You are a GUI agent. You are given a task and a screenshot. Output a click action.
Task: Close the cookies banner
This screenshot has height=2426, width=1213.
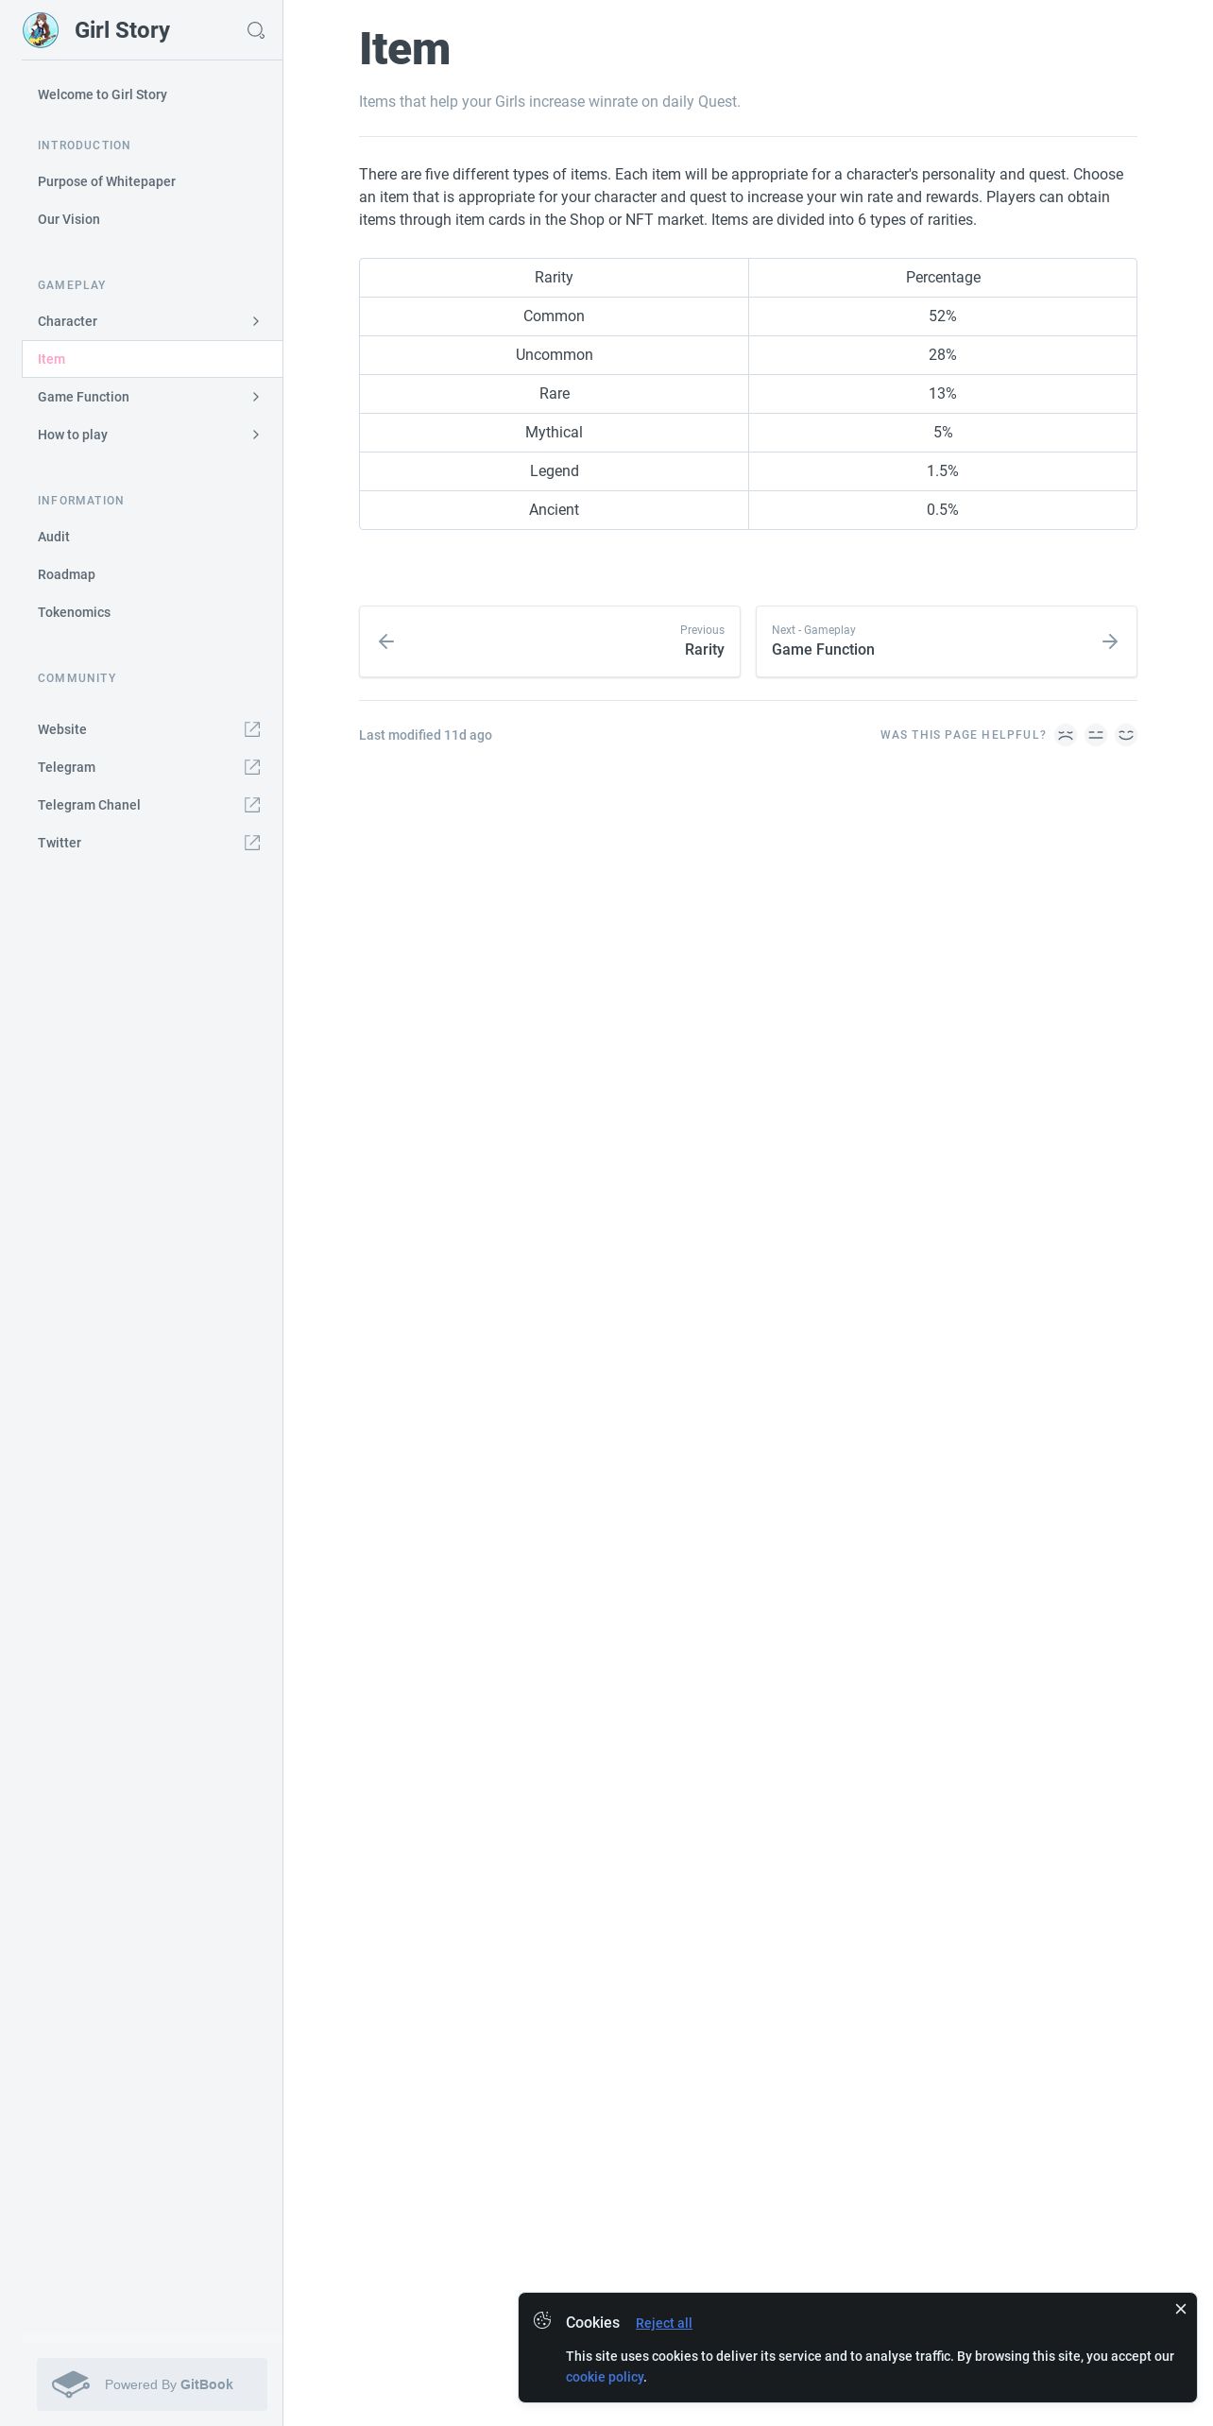(x=1180, y=2309)
